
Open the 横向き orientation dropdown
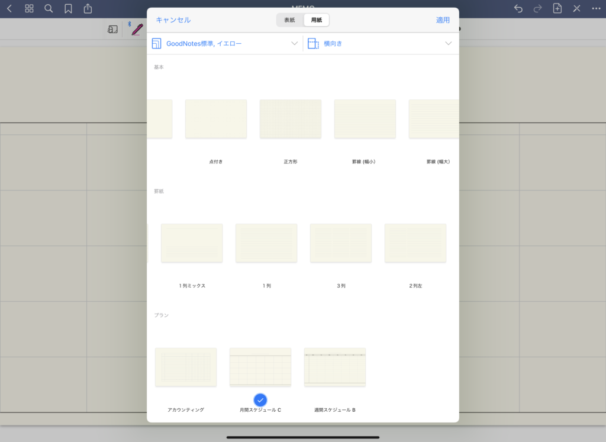click(x=381, y=43)
